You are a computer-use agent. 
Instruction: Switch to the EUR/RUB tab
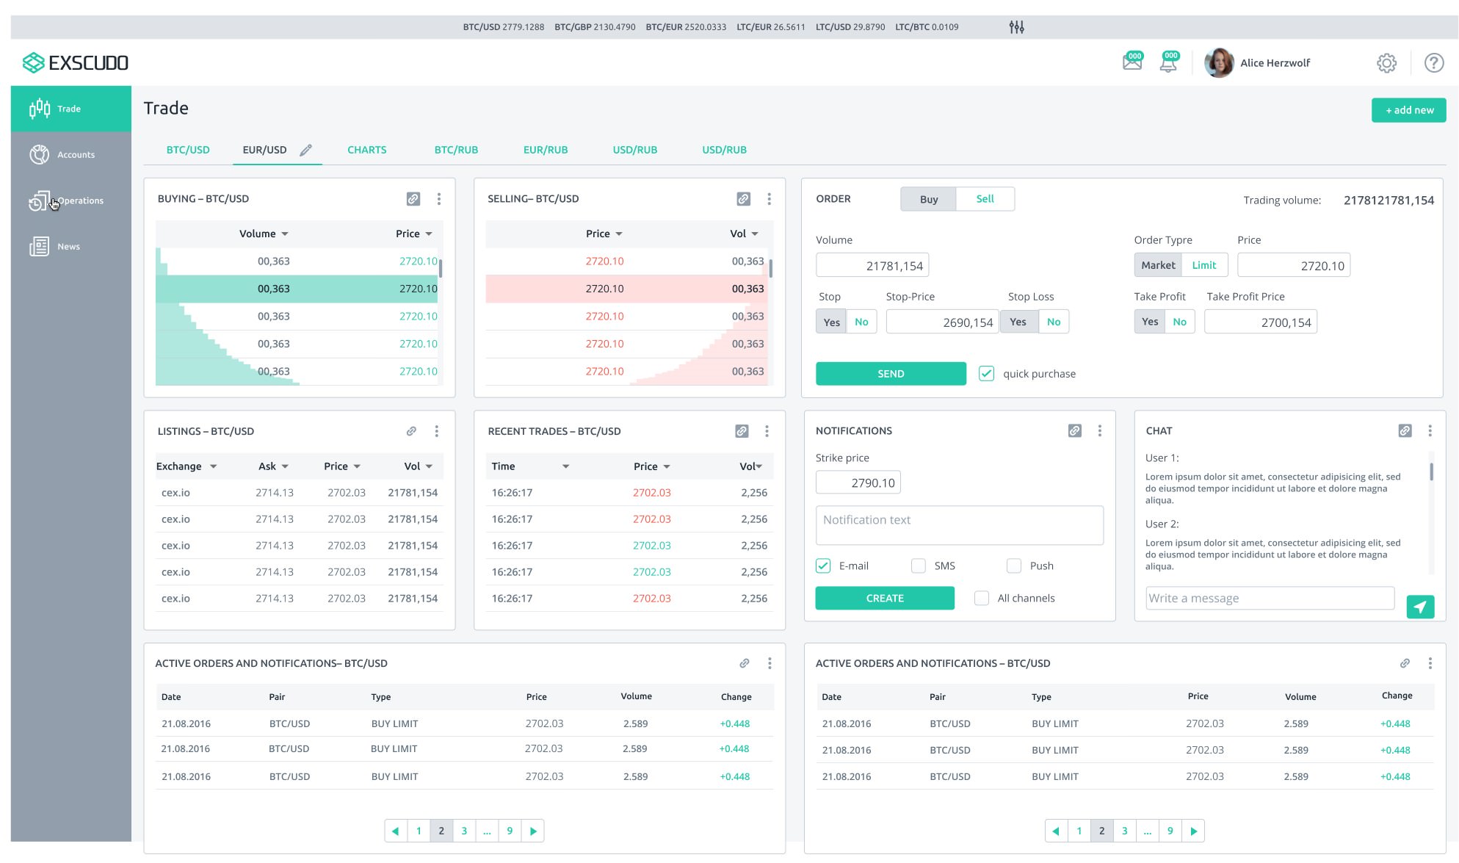[546, 150]
